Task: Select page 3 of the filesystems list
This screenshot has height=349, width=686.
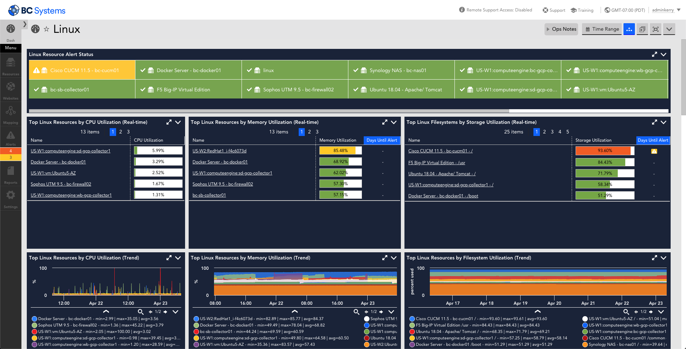Action: (x=552, y=132)
